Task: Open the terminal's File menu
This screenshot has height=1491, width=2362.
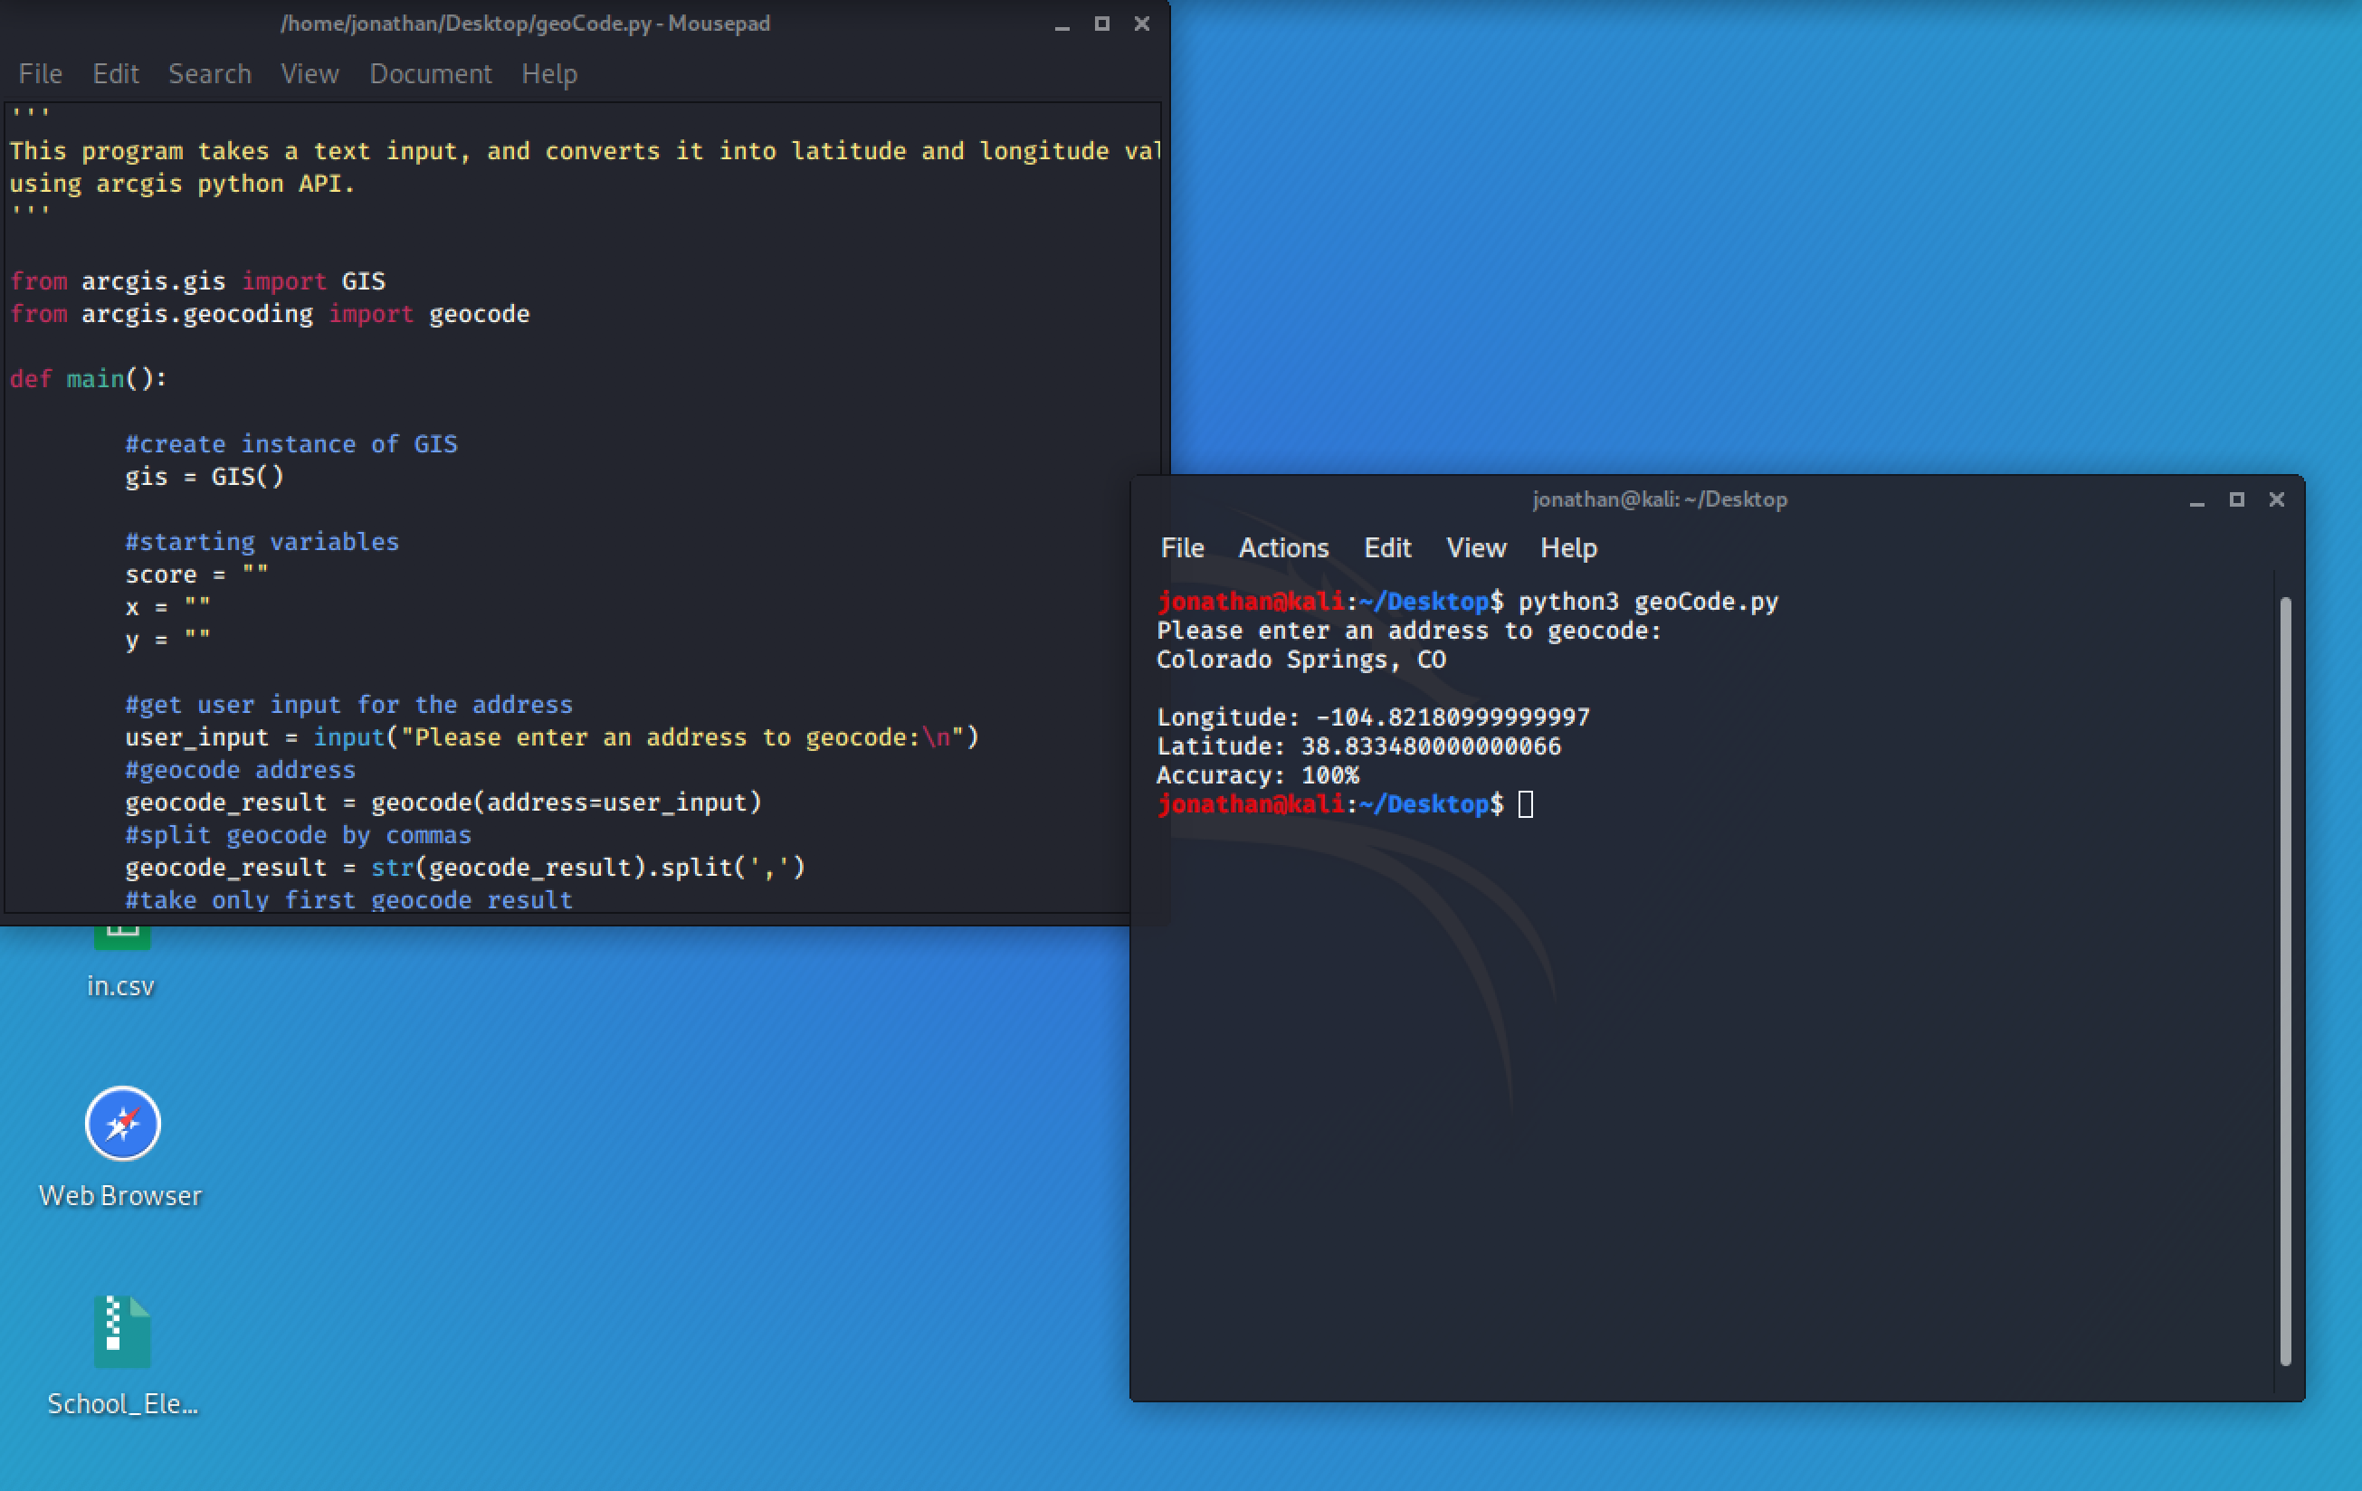Action: click(1182, 547)
